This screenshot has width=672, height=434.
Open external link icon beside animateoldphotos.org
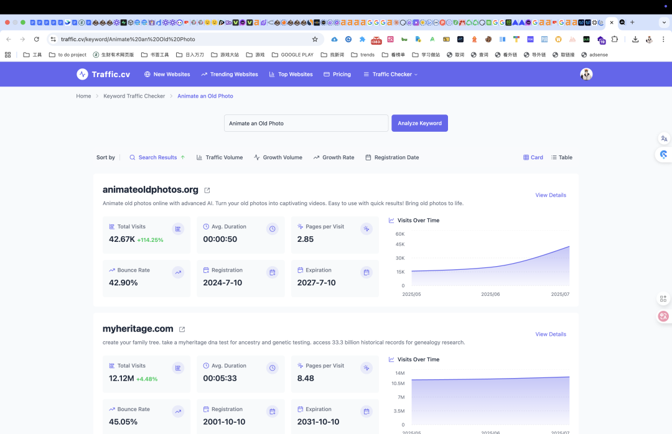207,190
